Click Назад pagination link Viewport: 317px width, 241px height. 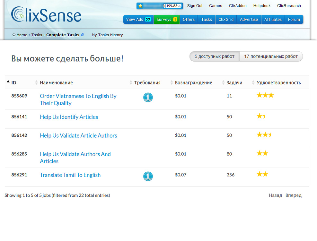click(x=275, y=195)
